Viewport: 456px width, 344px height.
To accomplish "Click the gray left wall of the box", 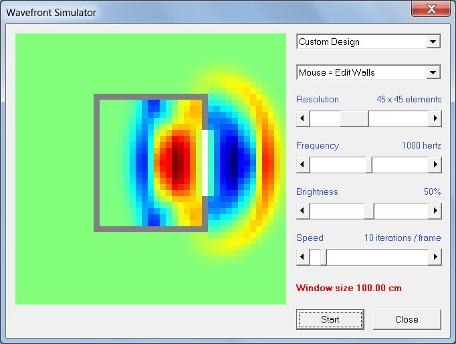I will click(96, 163).
